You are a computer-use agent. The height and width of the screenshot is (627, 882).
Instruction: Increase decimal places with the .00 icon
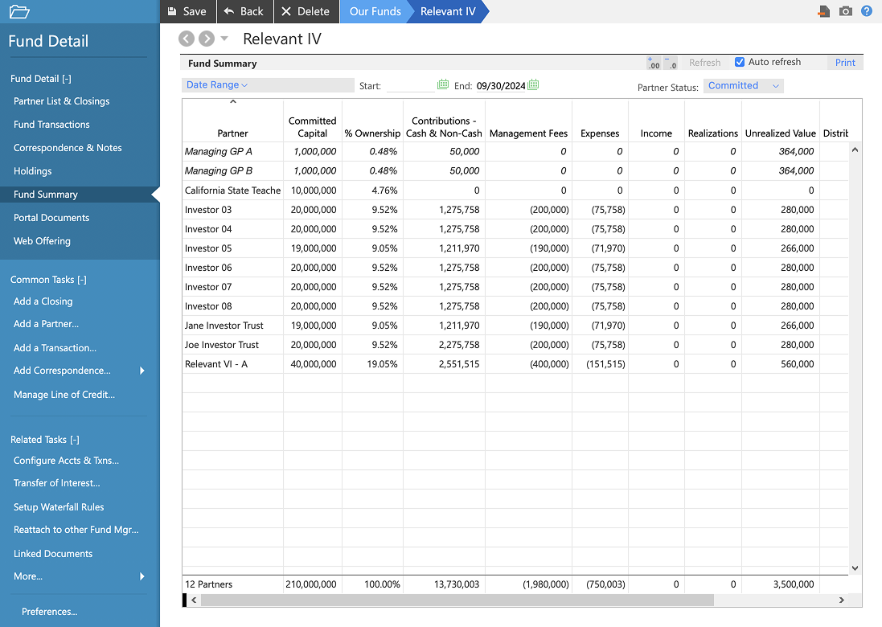(654, 63)
